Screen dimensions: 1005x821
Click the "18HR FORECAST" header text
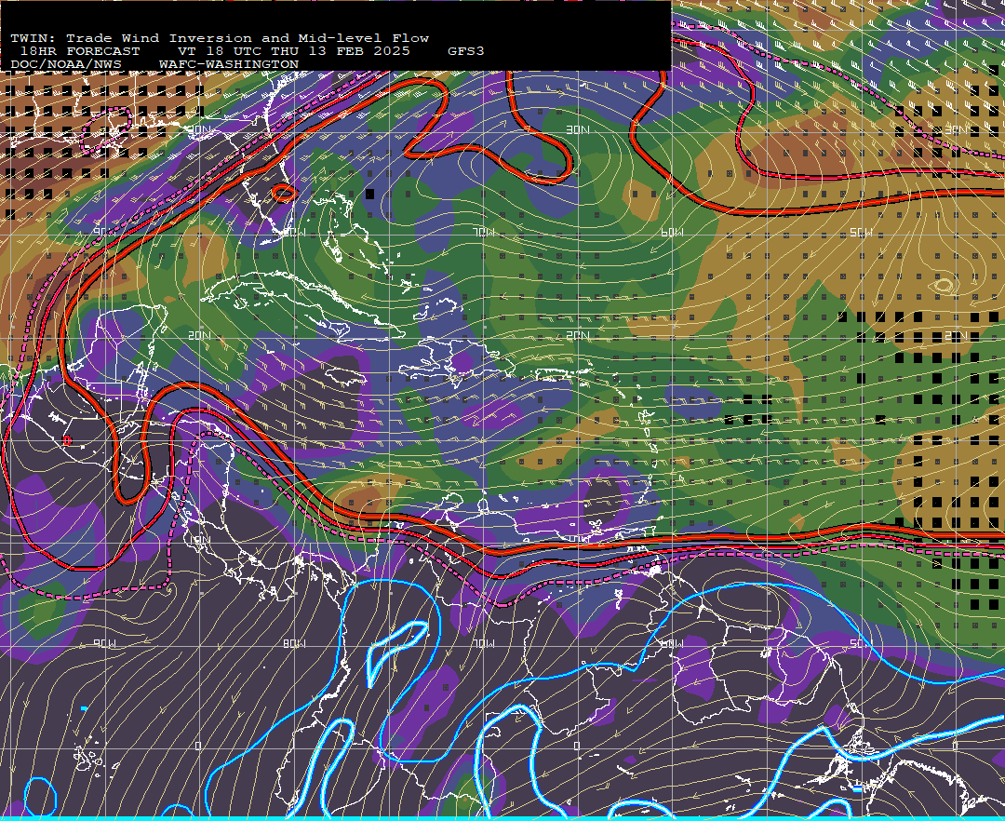pyautogui.click(x=80, y=51)
